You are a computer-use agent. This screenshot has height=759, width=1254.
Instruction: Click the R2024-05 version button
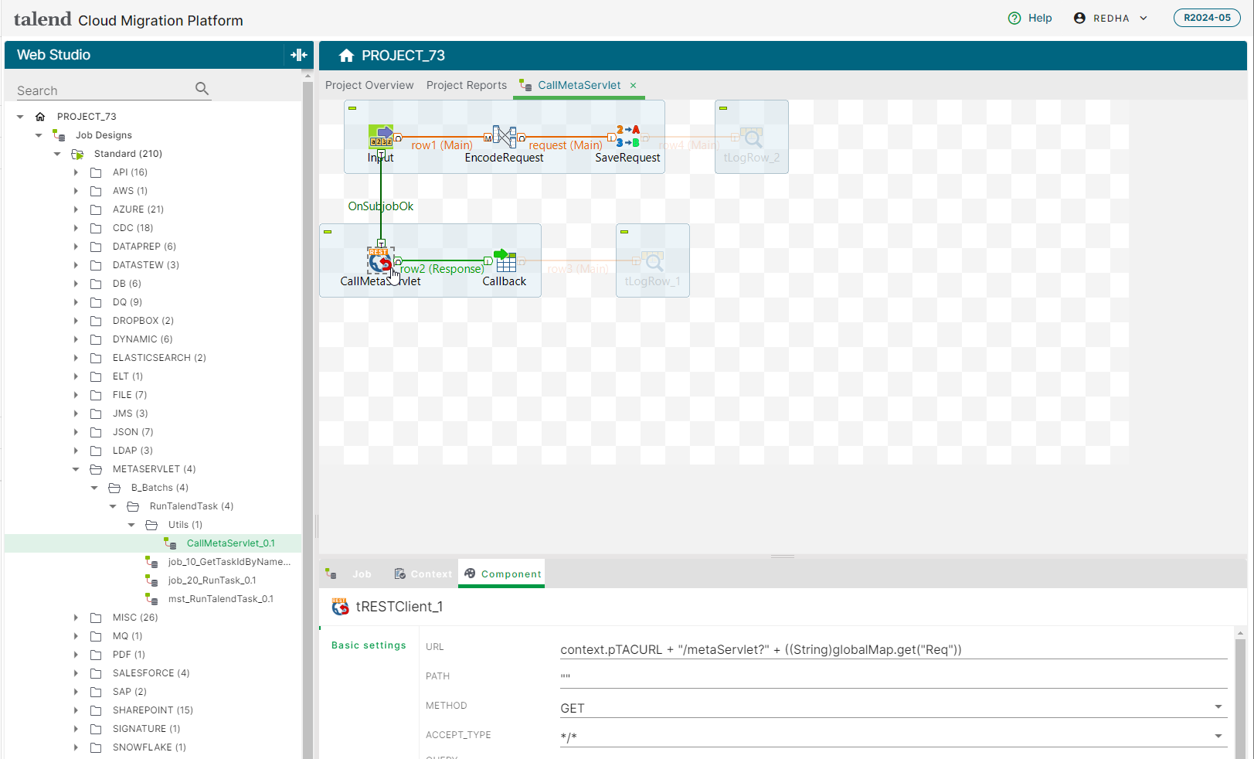tap(1207, 18)
